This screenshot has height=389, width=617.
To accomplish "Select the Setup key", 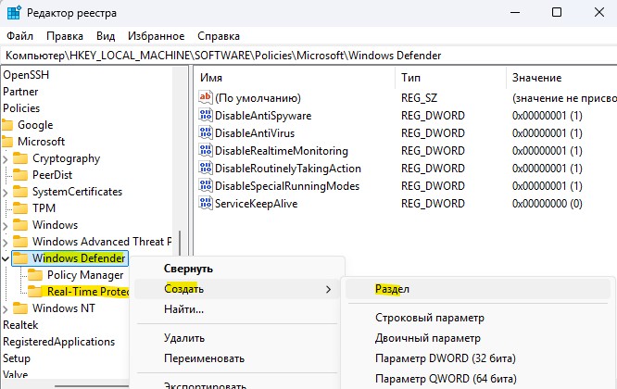I will tap(17, 358).
